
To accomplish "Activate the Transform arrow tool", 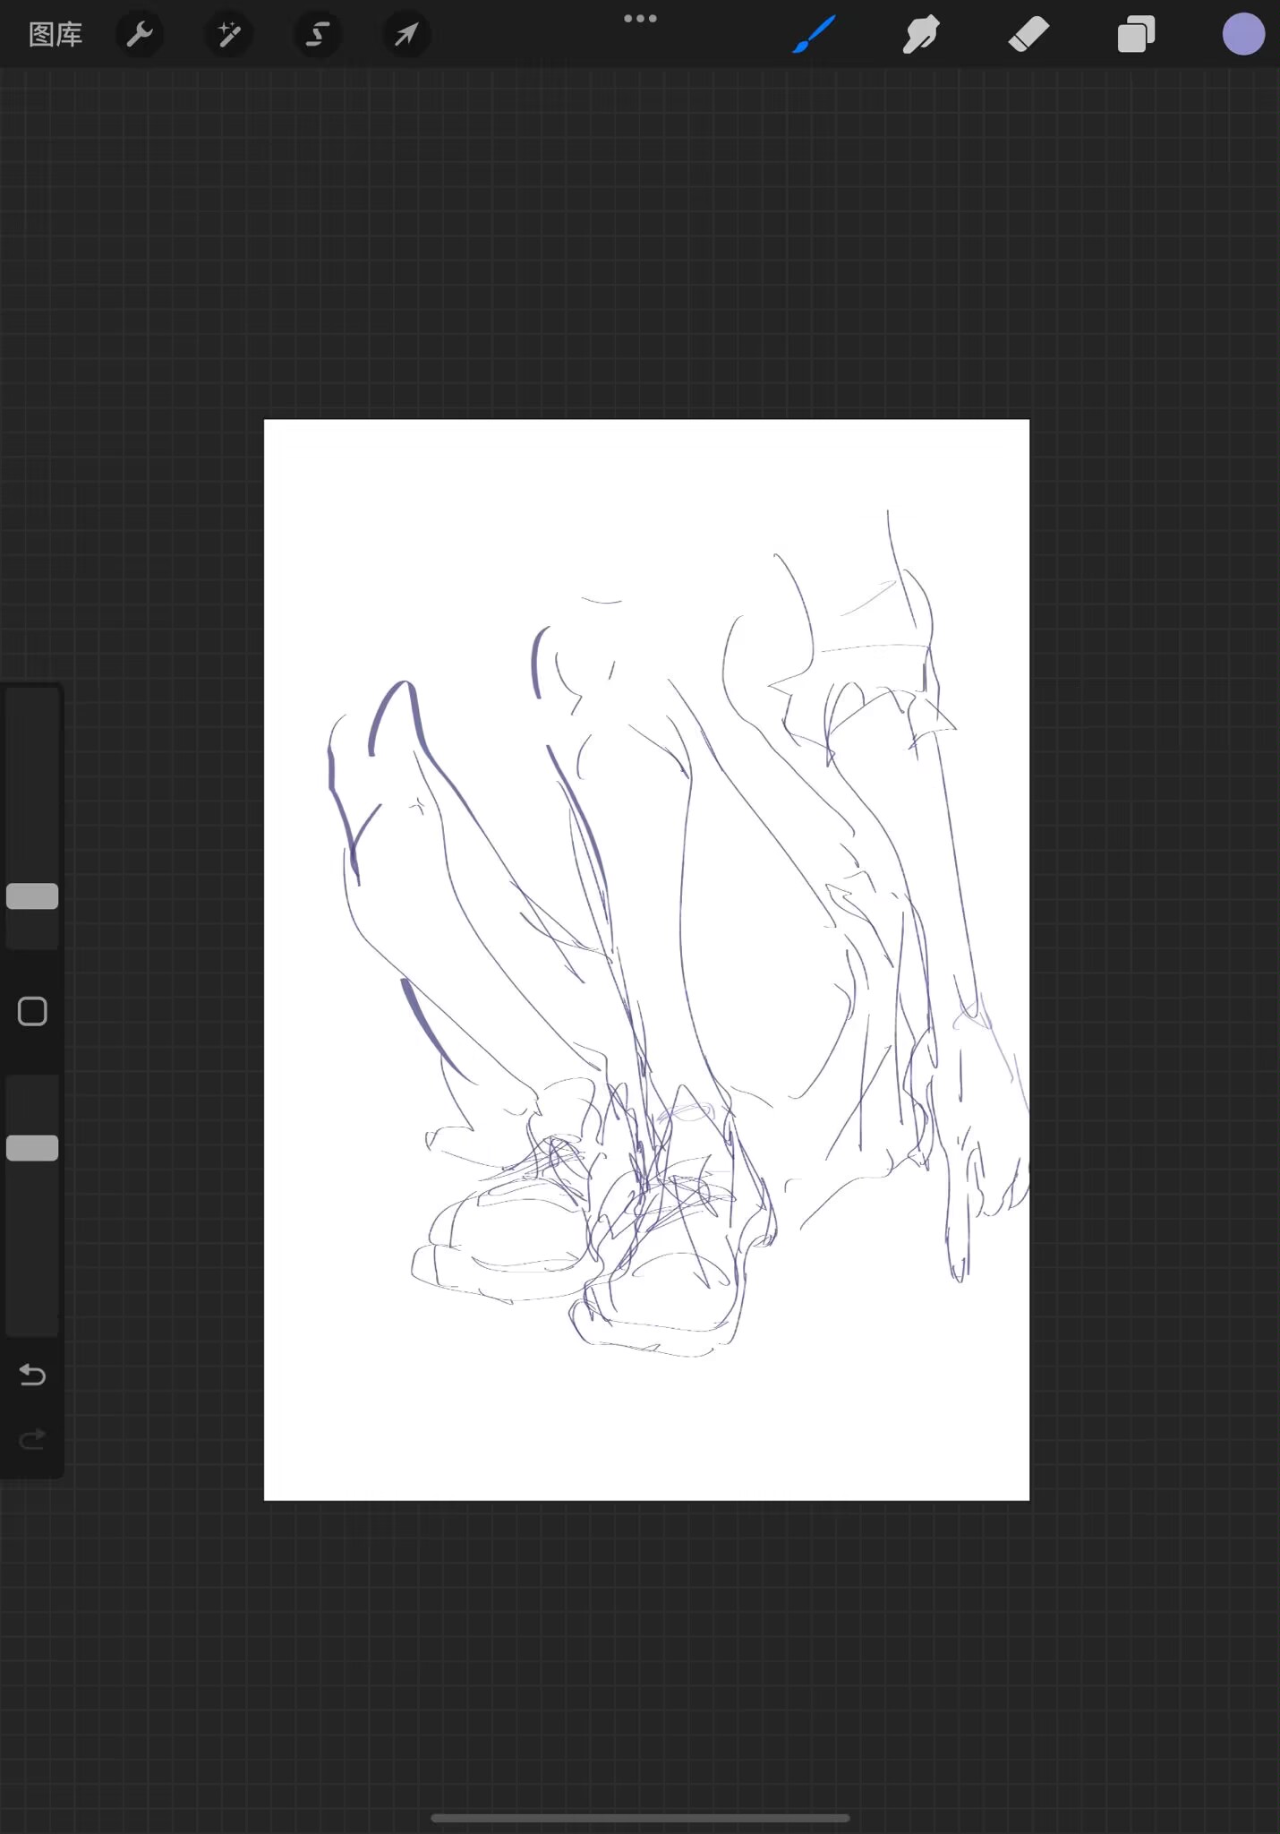I will click(x=406, y=35).
